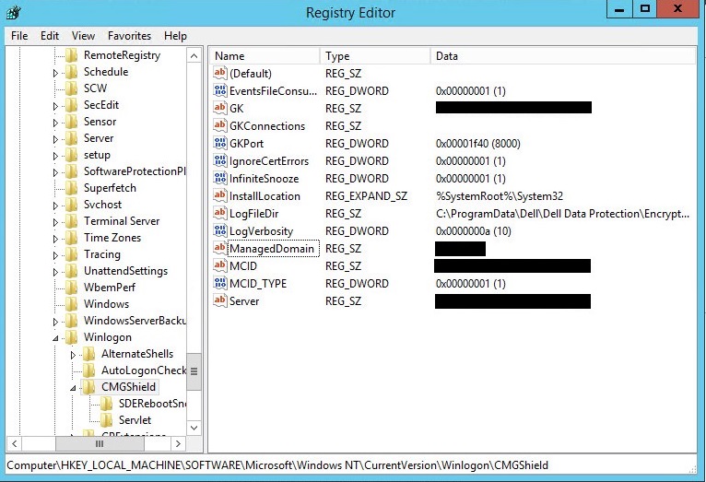The width and height of the screenshot is (706, 482).
Task: Click the Type column header
Action: click(x=375, y=56)
